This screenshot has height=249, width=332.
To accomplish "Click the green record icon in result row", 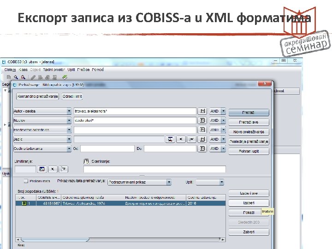I will (24, 203).
